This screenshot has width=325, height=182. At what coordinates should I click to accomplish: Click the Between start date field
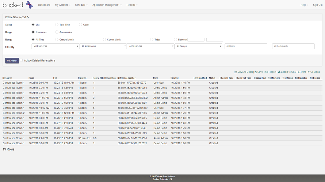click(196, 40)
